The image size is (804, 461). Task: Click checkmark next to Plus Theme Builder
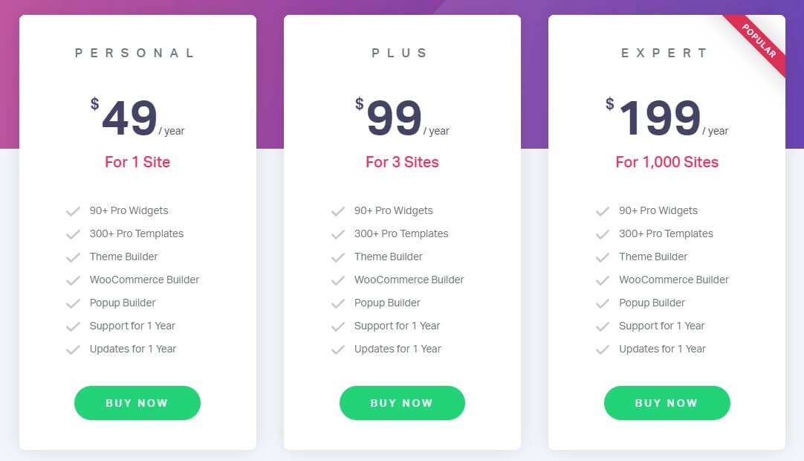coord(338,258)
